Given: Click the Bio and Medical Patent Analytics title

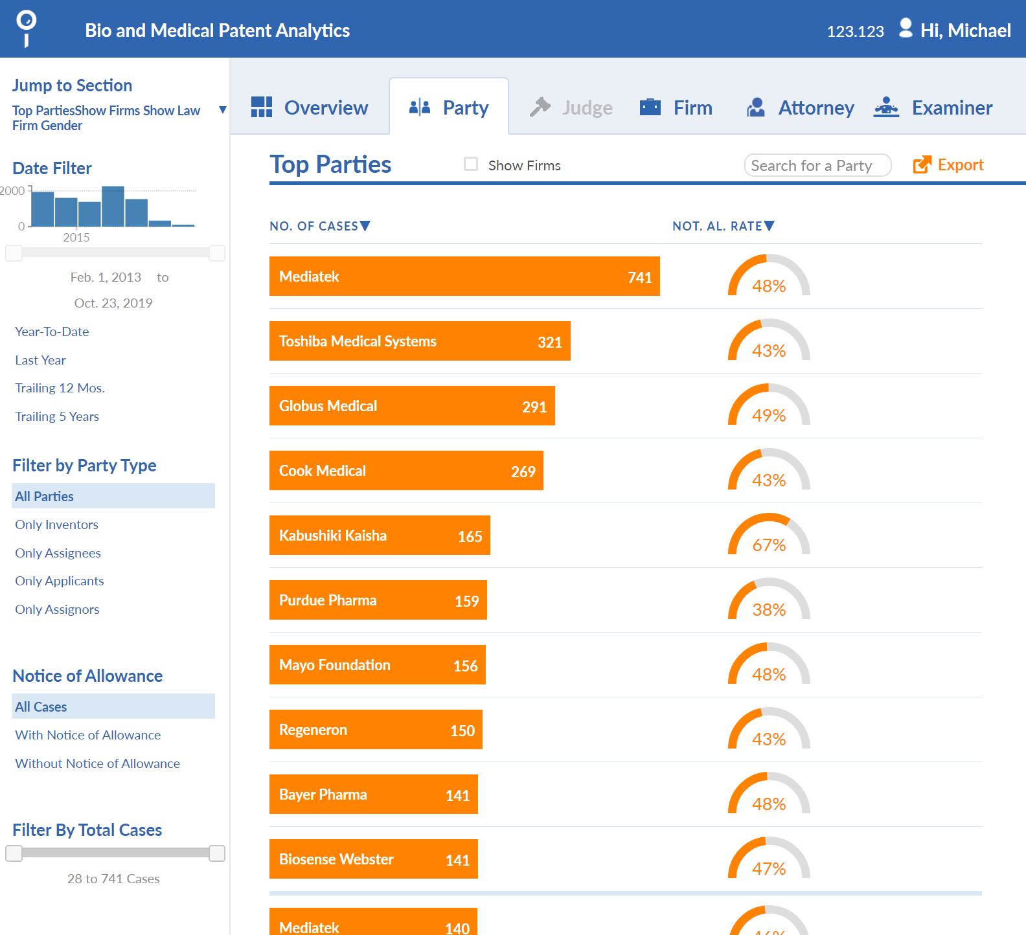Looking at the screenshot, I should coord(217,30).
